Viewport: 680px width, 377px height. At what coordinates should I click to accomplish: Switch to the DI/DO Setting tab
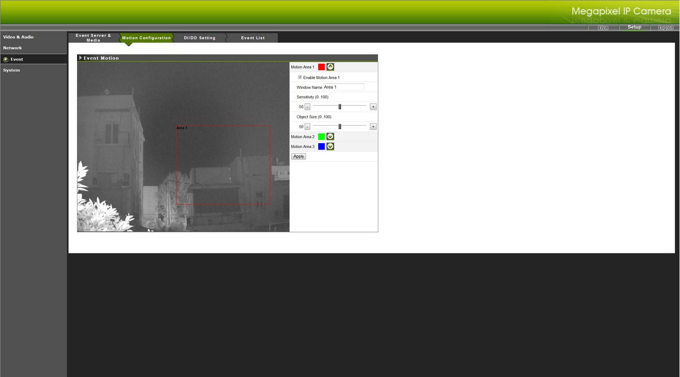200,38
